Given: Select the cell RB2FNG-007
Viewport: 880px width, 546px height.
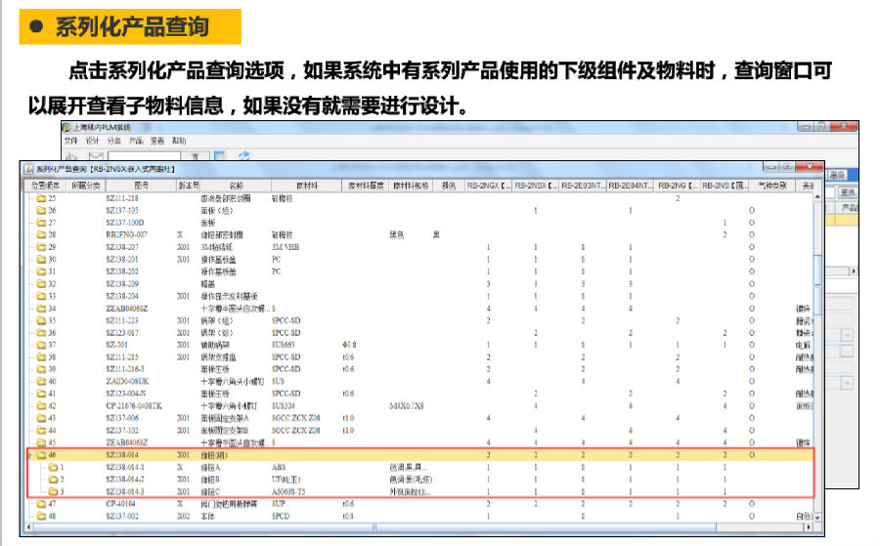Looking at the screenshot, I should click(127, 234).
